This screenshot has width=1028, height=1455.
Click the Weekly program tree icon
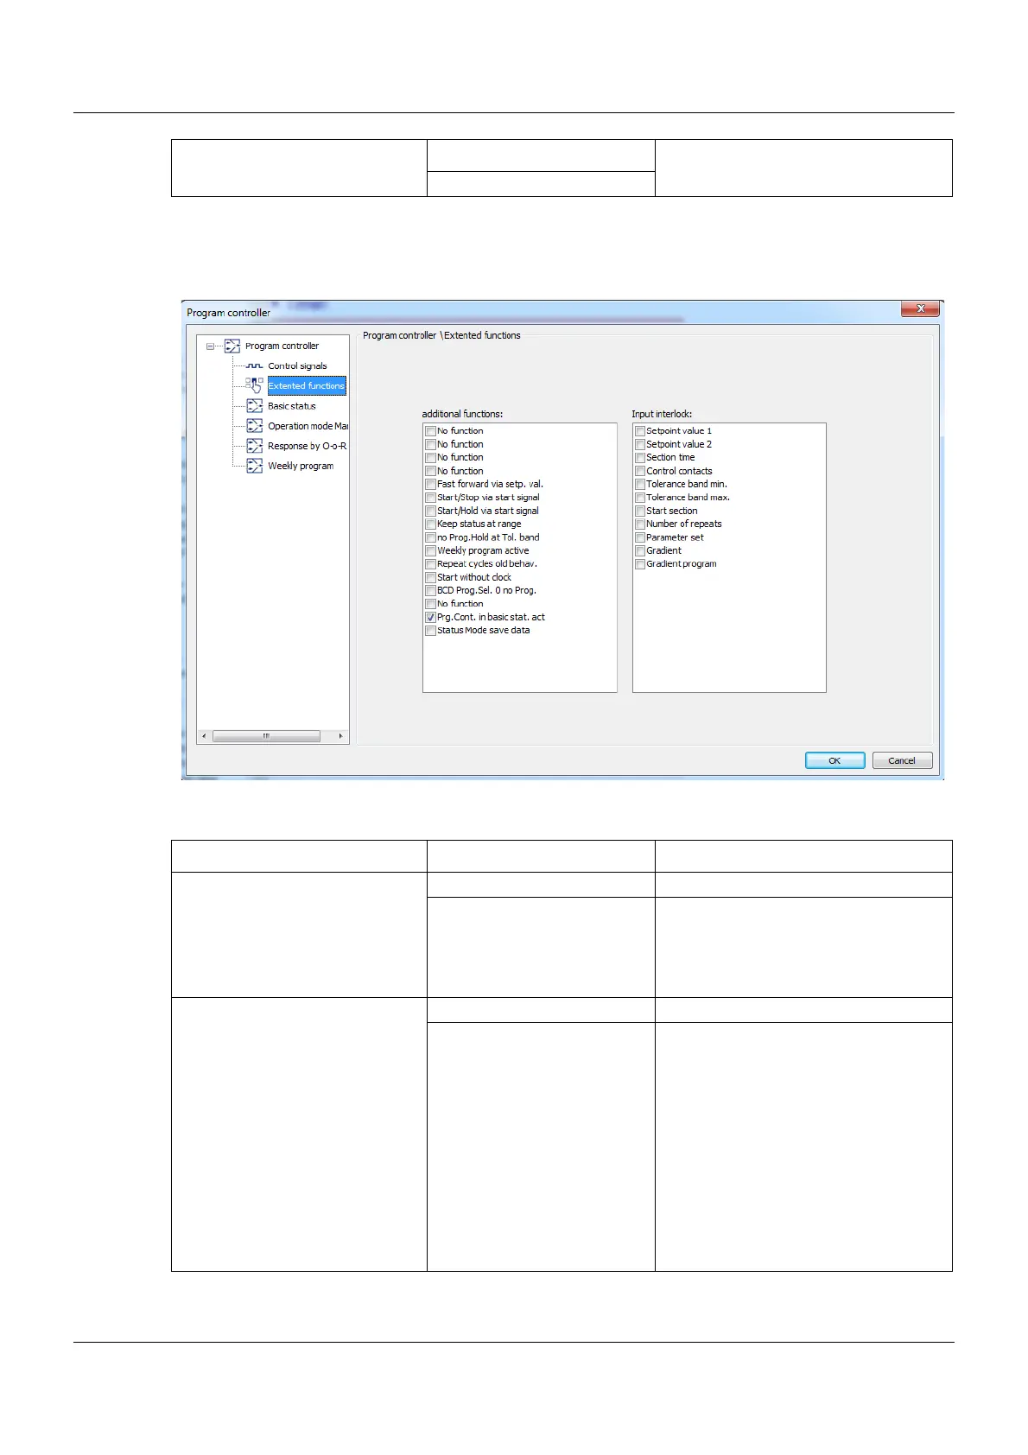254,466
